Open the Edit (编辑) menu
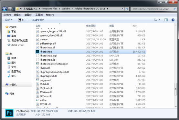The height and width of the screenshot is (120, 179). tap(17, 15)
